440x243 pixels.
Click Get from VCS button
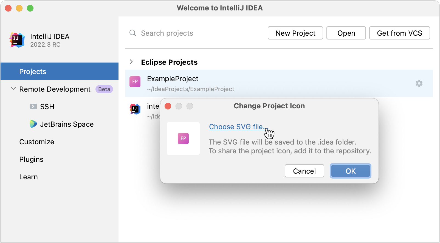click(400, 33)
